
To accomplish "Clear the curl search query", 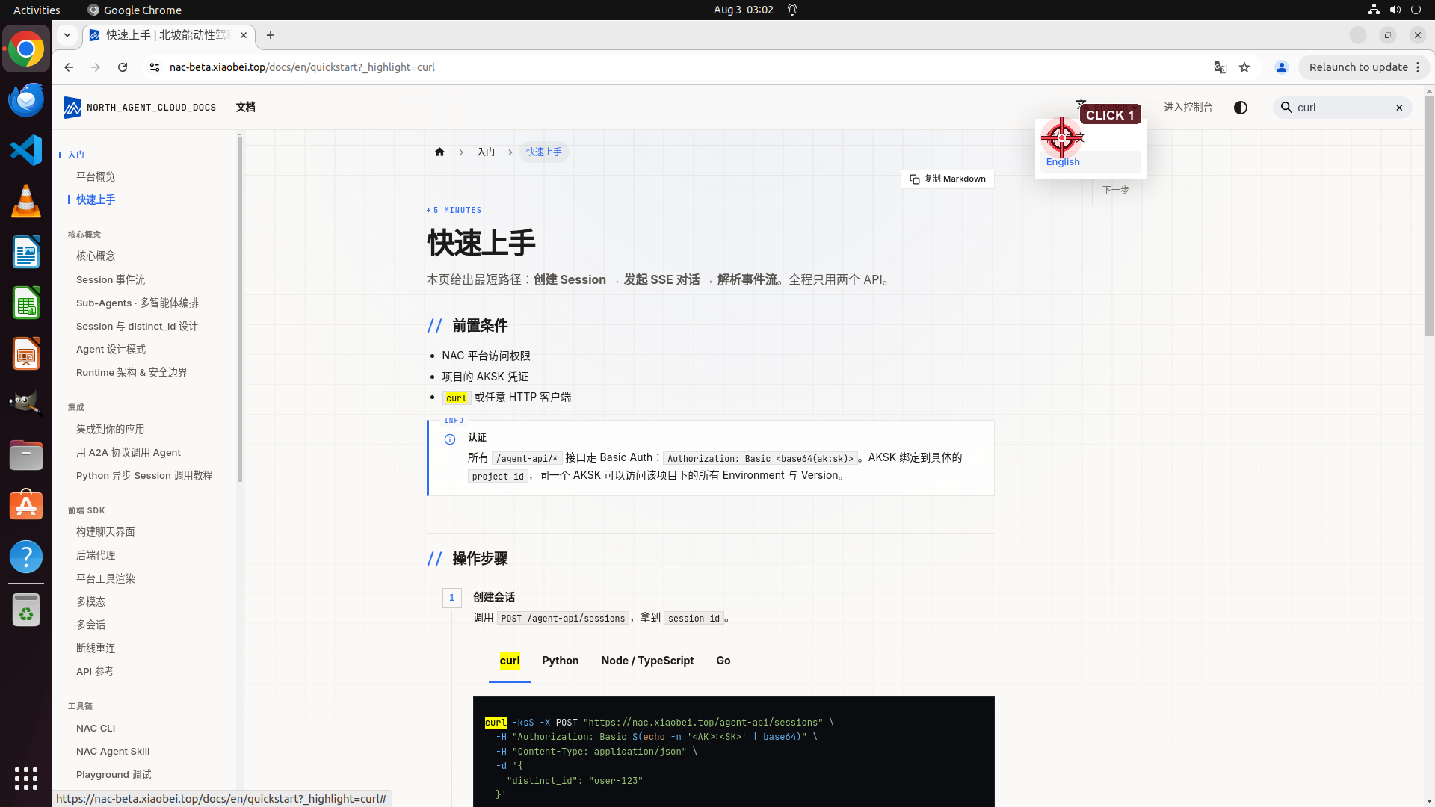I will pyautogui.click(x=1399, y=108).
